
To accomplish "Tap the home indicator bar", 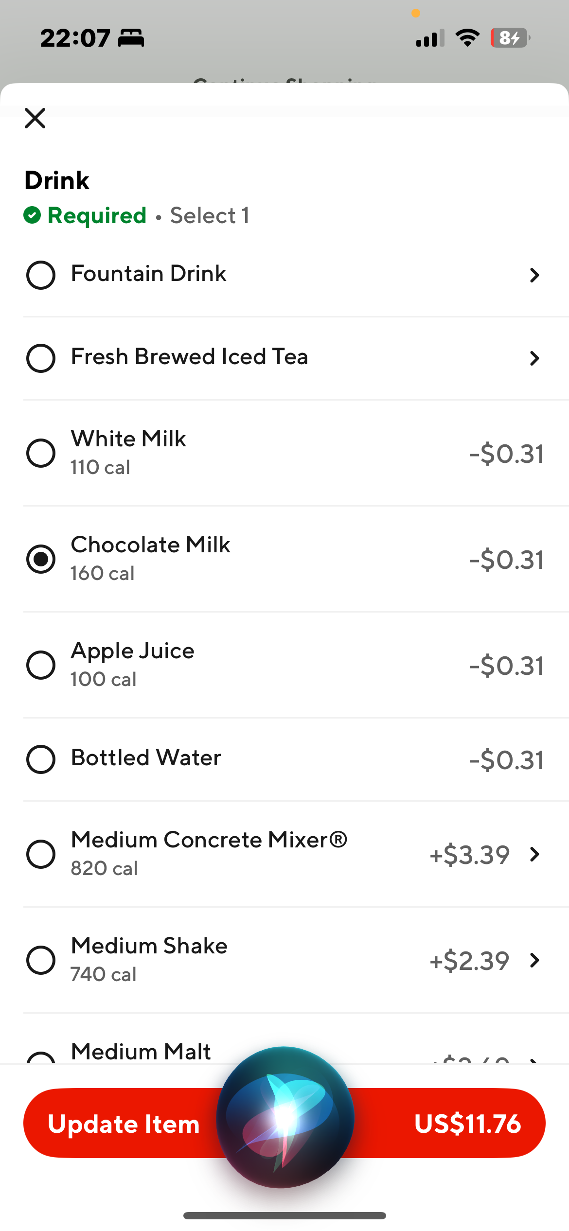I will coord(284,1215).
